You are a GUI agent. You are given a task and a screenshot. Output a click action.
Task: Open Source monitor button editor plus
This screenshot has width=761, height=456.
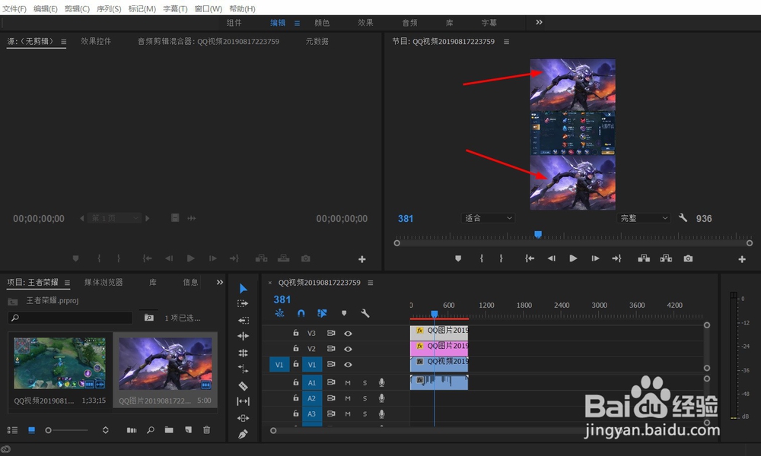click(x=362, y=259)
